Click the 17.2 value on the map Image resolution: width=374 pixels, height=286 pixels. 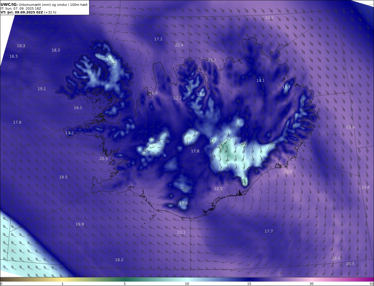point(158,39)
